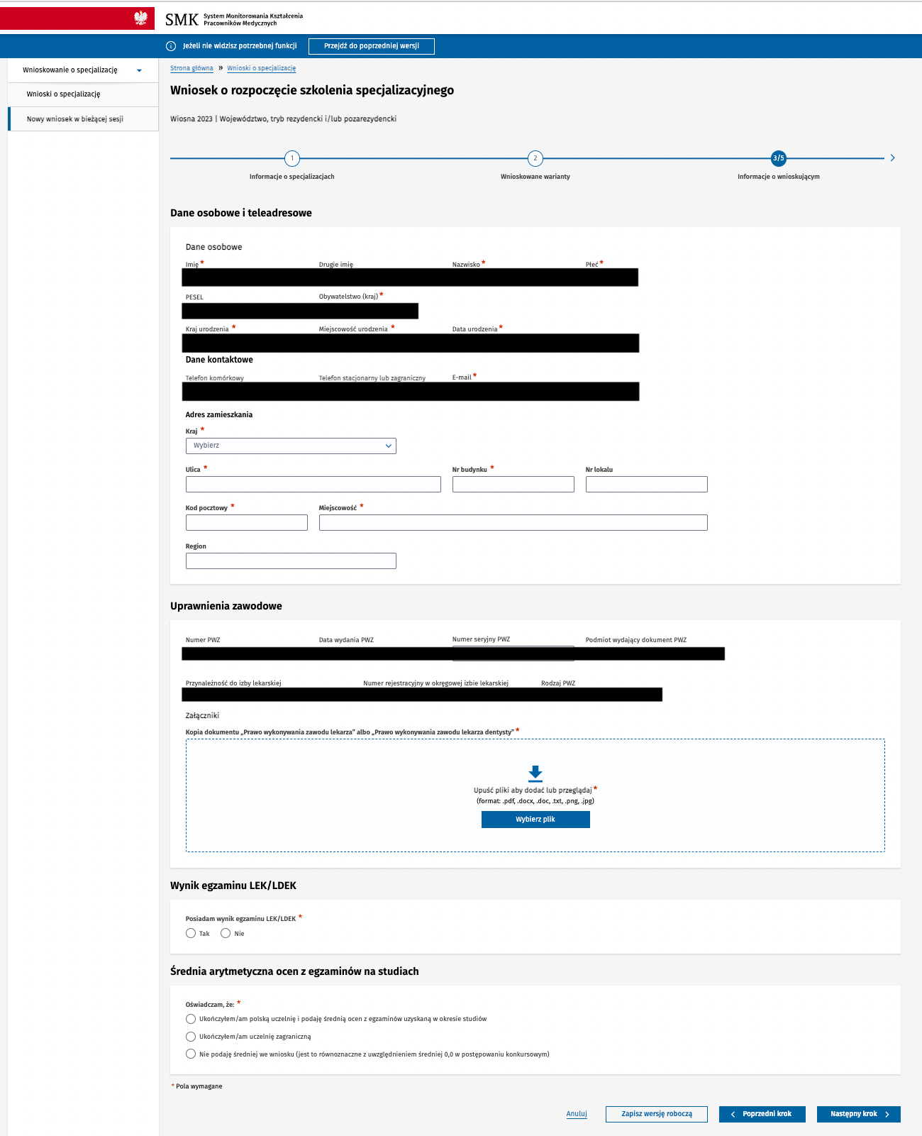Image resolution: width=922 pixels, height=1136 pixels.
Task: Select Ukończyłem/am uczelnię zagraniczną option
Action: (191, 1037)
